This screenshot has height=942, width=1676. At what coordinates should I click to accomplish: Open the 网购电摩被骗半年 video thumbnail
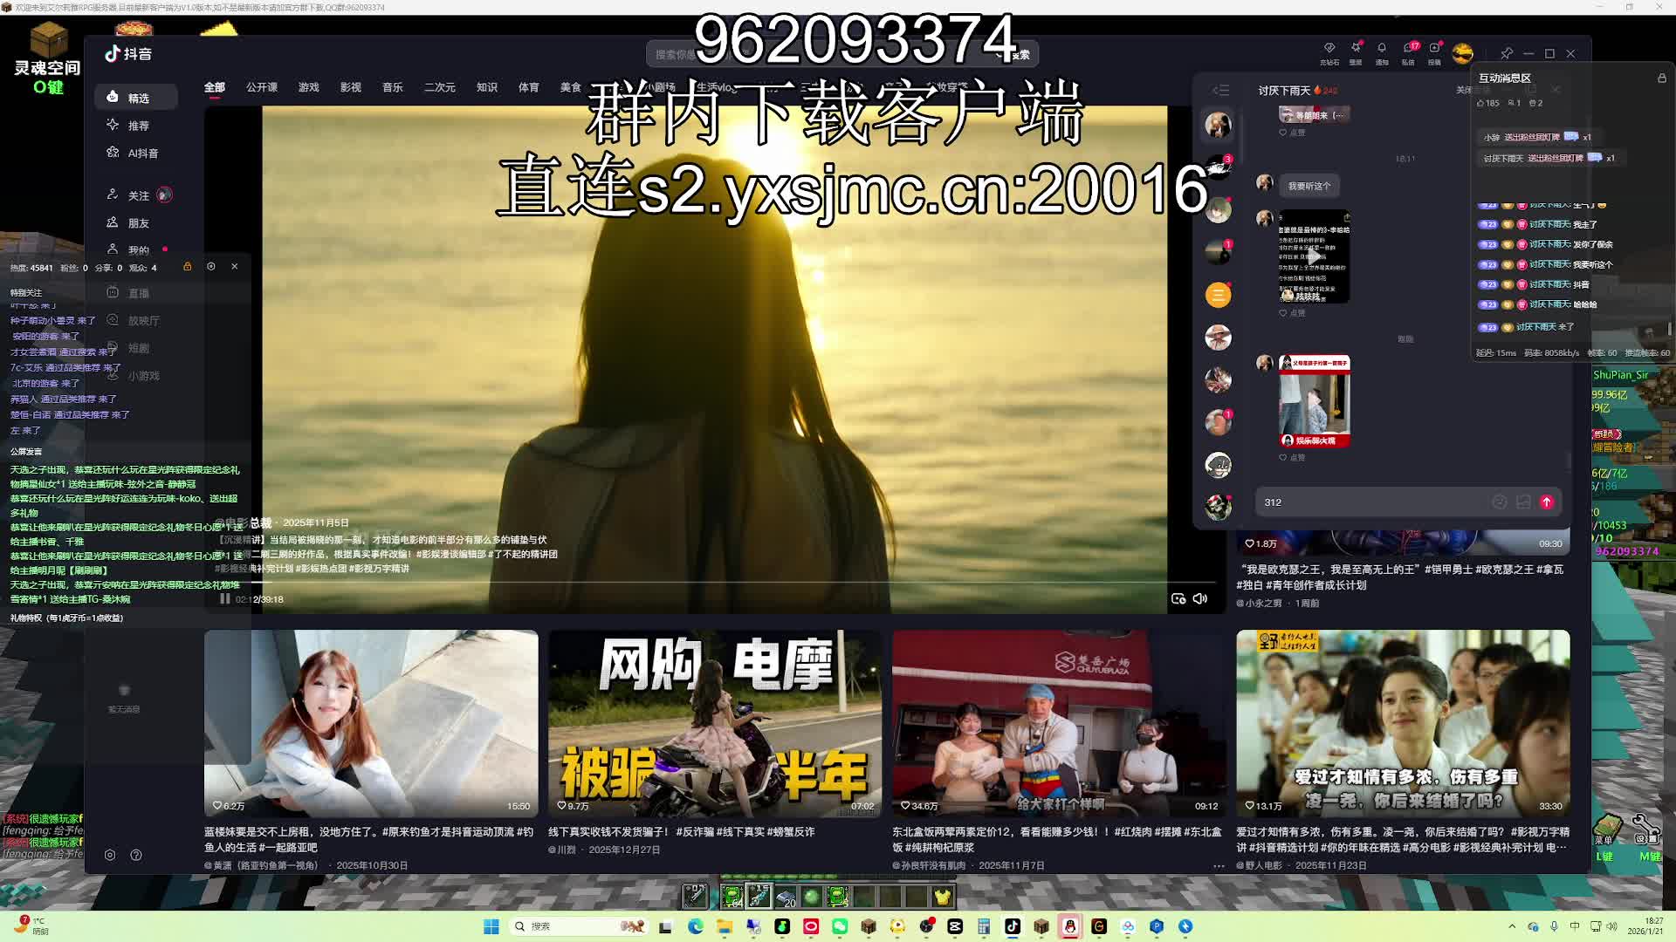[x=715, y=723]
